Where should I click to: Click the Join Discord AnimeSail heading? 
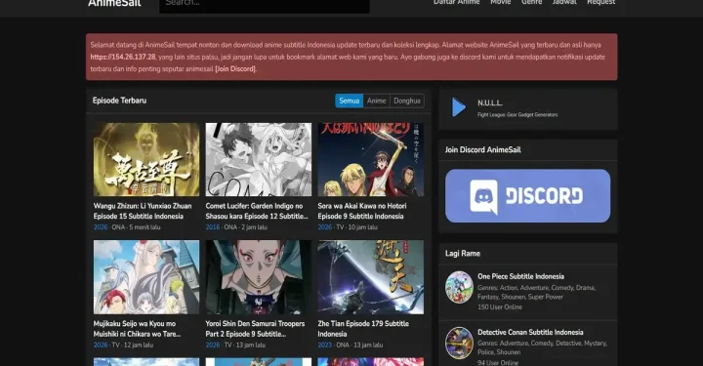coord(483,149)
